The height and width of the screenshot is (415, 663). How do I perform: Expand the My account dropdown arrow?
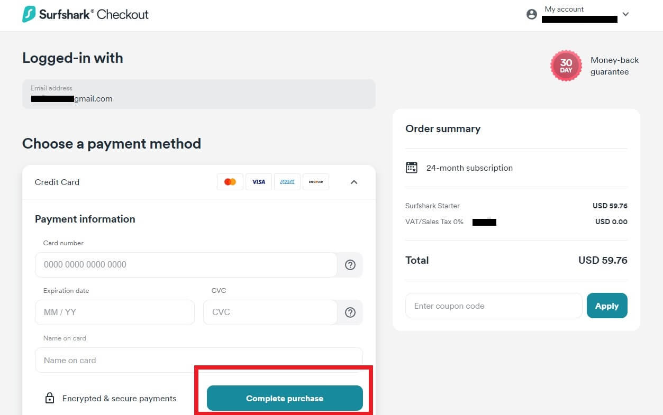point(625,14)
